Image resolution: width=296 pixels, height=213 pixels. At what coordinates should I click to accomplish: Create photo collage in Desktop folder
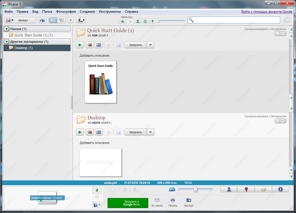click(89, 132)
